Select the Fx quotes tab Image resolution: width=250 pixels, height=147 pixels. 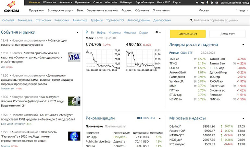pyautogui.click(x=93, y=33)
